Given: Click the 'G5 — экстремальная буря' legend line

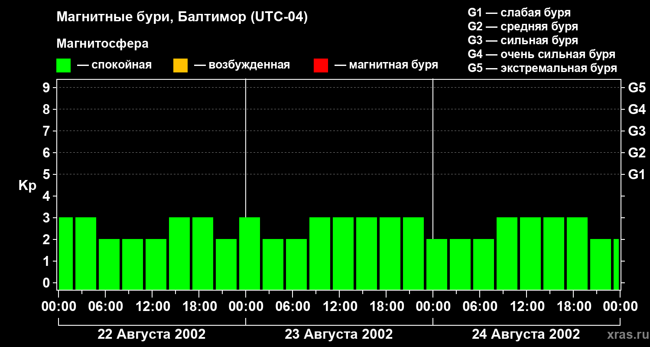Looking at the screenshot, I should pos(543,68).
